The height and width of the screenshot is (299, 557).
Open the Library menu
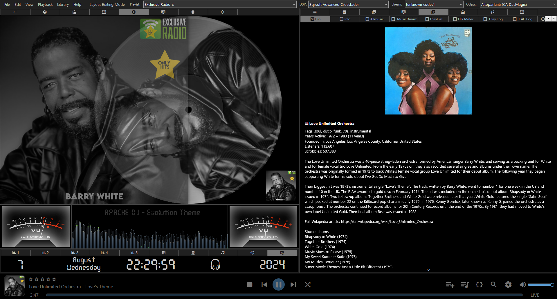63,4
